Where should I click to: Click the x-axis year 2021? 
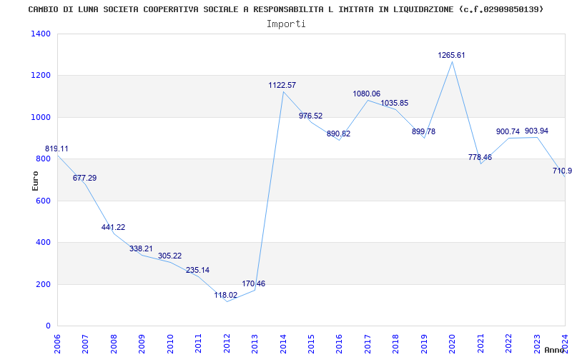[480, 344]
